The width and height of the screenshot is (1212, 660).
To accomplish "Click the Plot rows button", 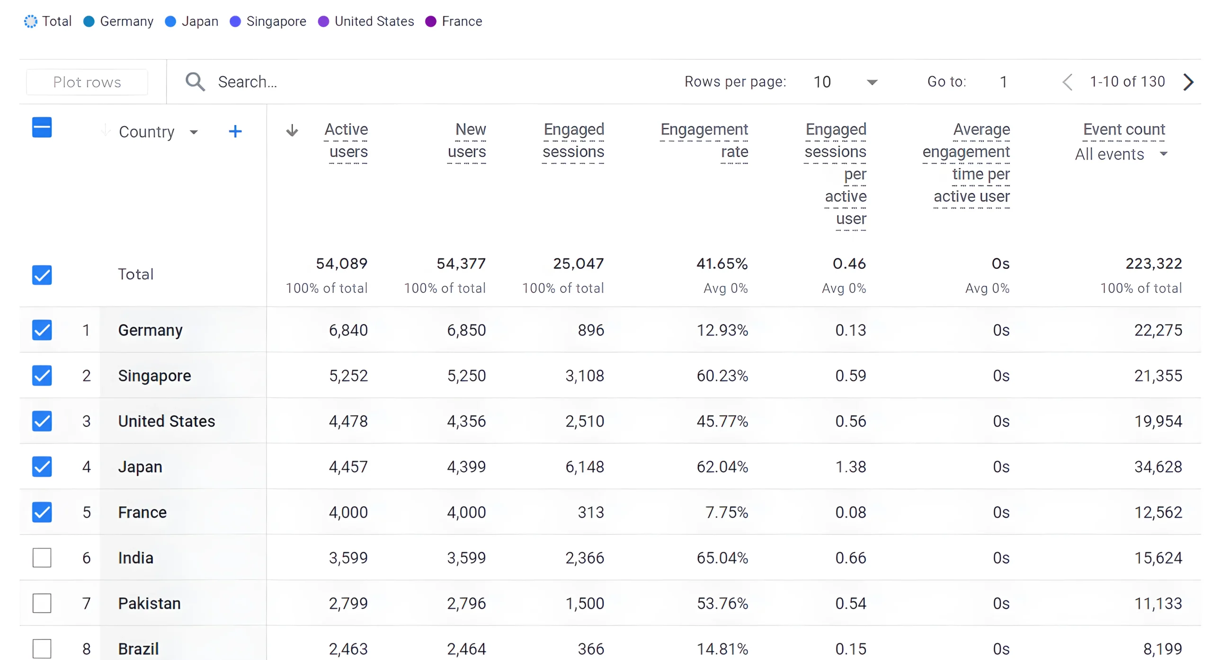I will pos(87,82).
